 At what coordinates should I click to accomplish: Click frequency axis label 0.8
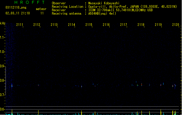click(x=2, y=80)
